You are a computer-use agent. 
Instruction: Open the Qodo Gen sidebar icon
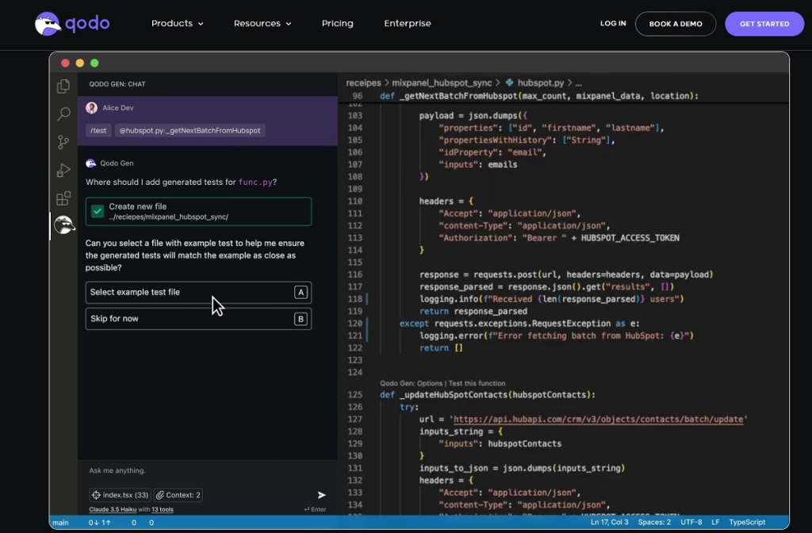point(63,226)
